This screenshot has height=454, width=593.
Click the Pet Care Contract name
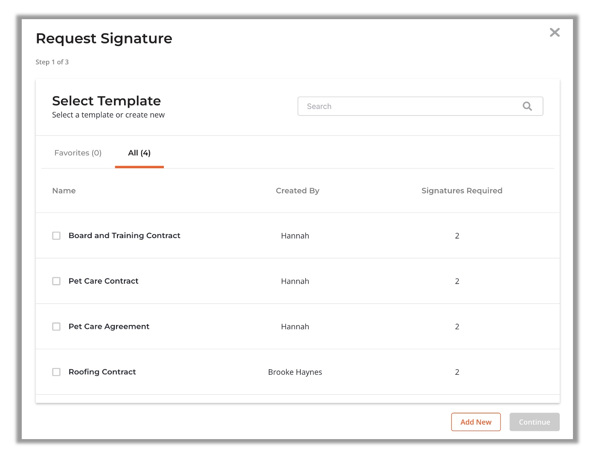(104, 281)
